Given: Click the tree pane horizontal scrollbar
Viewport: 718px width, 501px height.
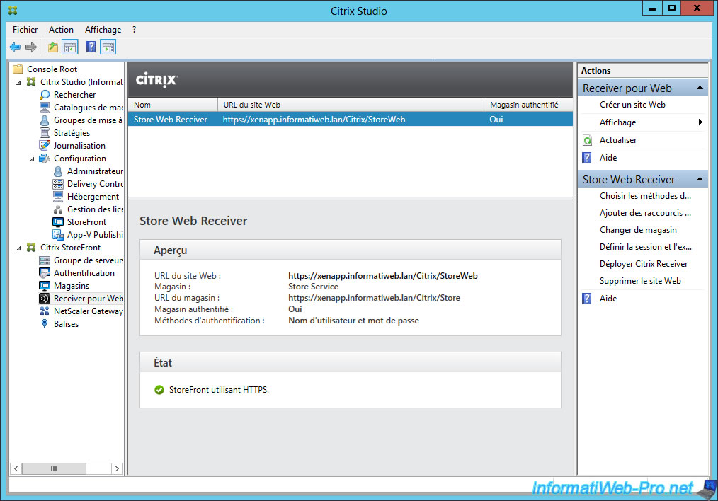Looking at the screenshot, I should click(x=53, y=469).
